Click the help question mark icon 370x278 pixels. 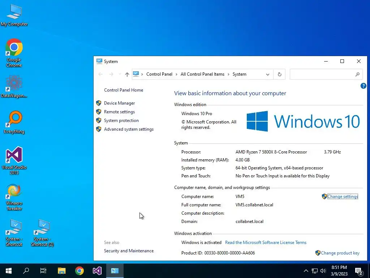tap(363, 86)
